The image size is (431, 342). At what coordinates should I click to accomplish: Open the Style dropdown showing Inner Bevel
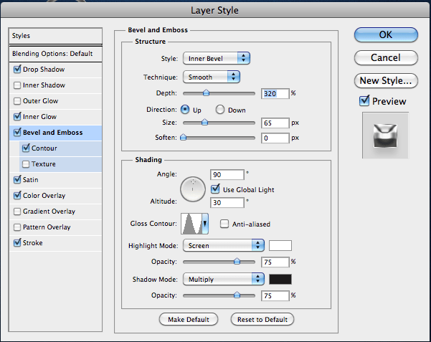tap(217, 58)
